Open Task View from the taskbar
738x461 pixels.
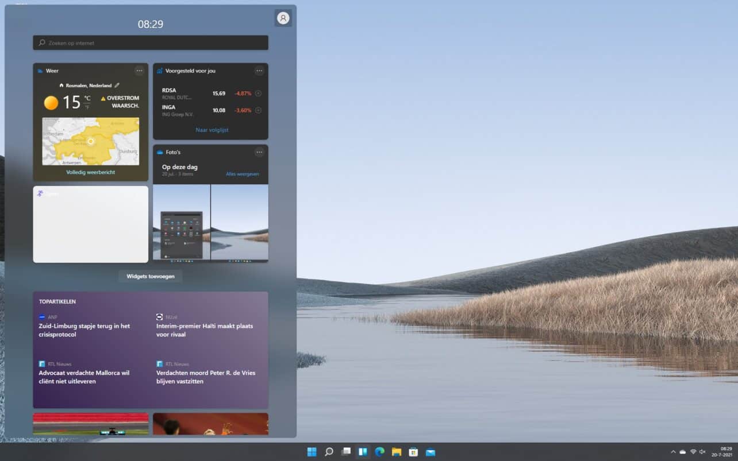tap(346, 452)
